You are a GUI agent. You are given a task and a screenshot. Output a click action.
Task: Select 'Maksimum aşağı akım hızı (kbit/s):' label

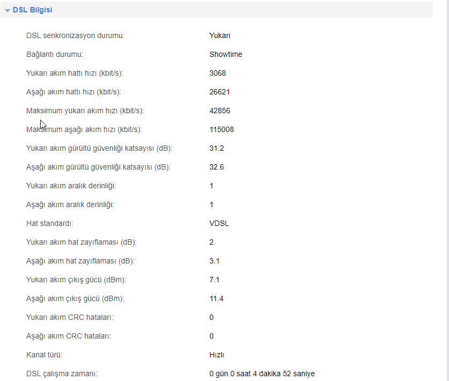point(84,129)
